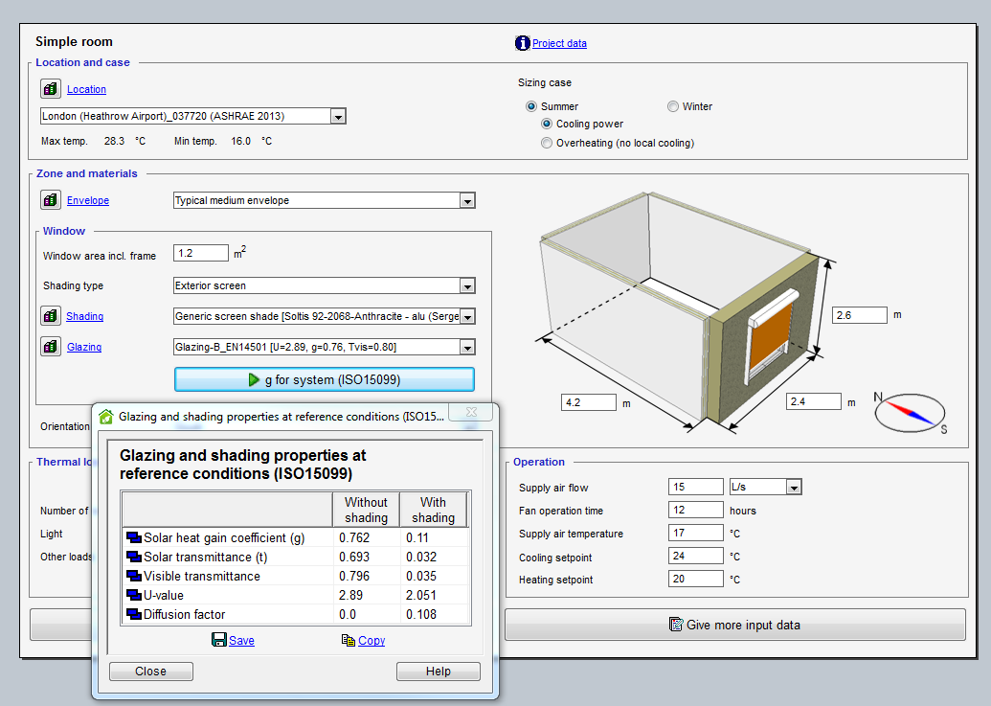Click the Give more input data button
The height and width of the screenshot is (706, 991).
tap(734, 625)
